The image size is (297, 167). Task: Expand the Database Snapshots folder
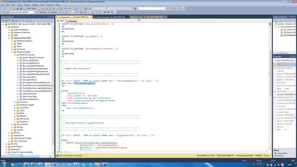(x=9, y=32)
